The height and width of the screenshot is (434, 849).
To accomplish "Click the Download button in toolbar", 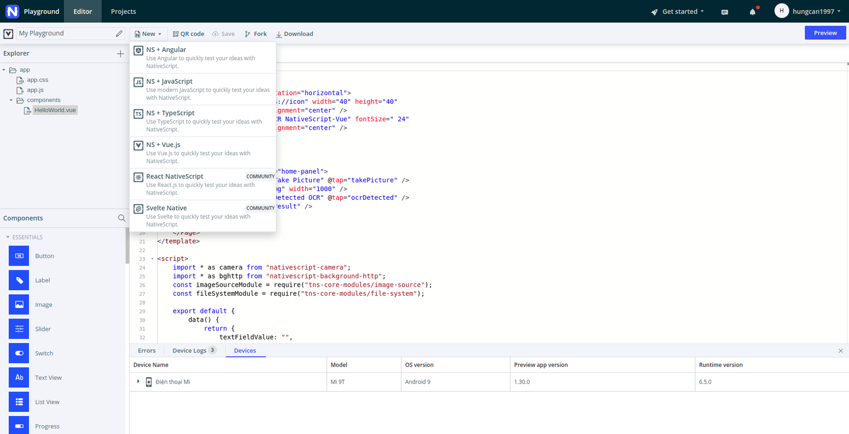I will pos(294,34).
